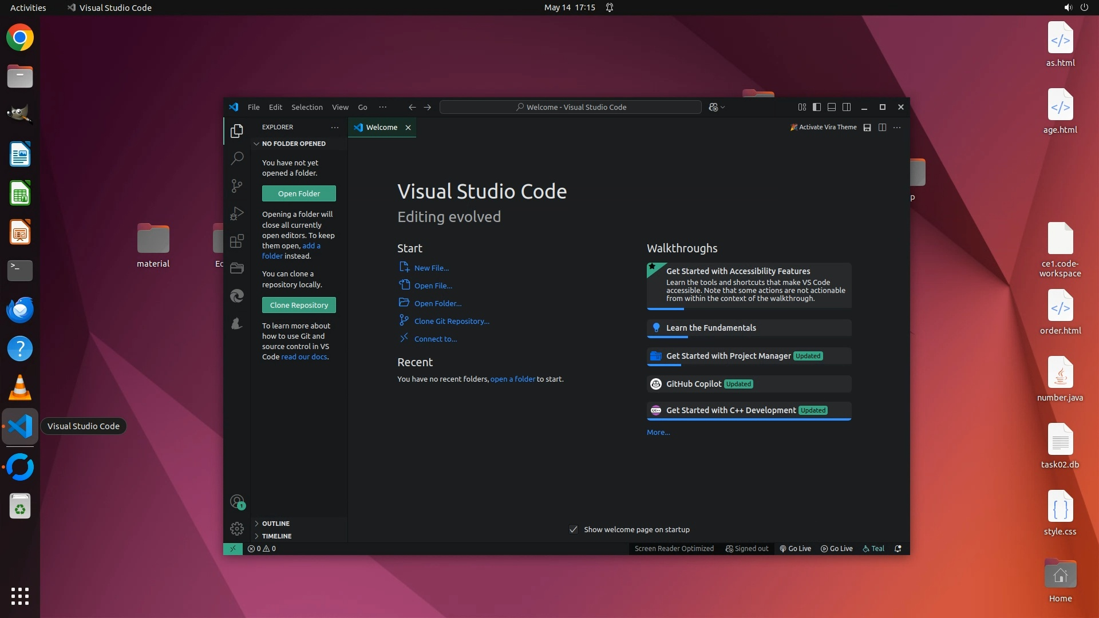Click the New File... link
Viewport: 1099px width, 618px height.
click(431, 268)
